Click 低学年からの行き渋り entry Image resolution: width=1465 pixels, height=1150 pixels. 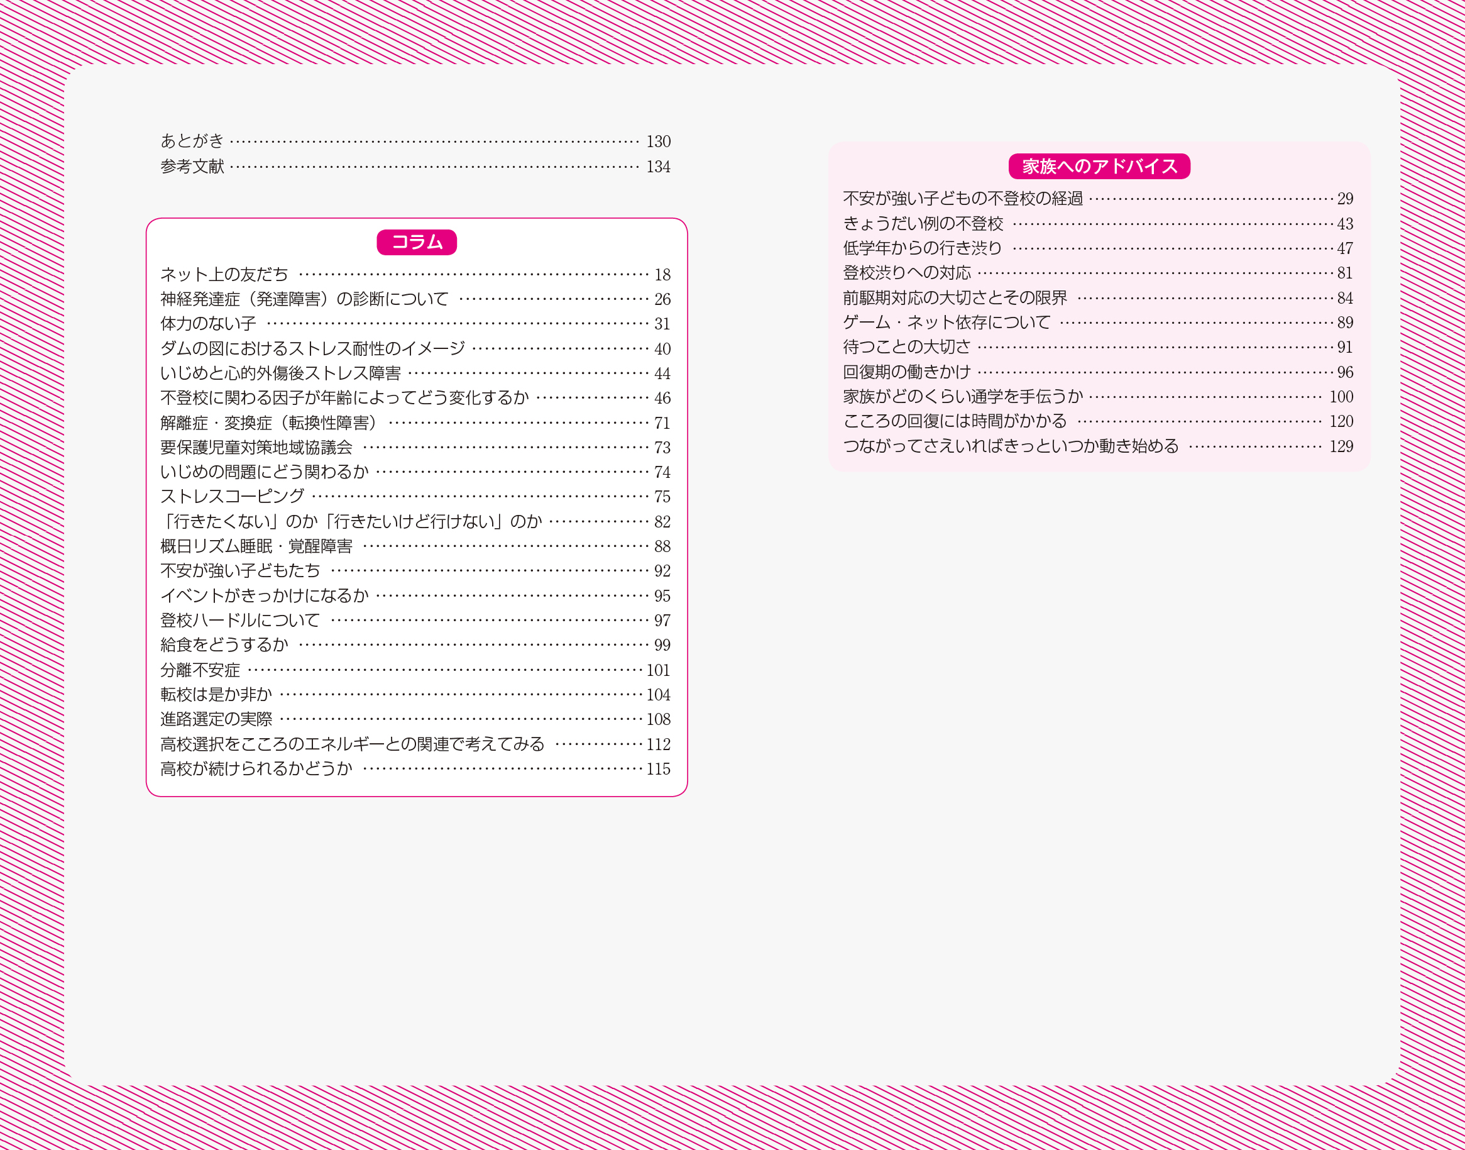1098,248
